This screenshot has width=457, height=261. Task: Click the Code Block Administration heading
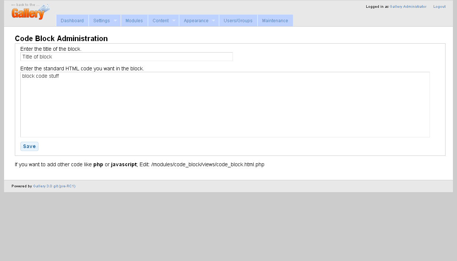(x=61, y=39)
